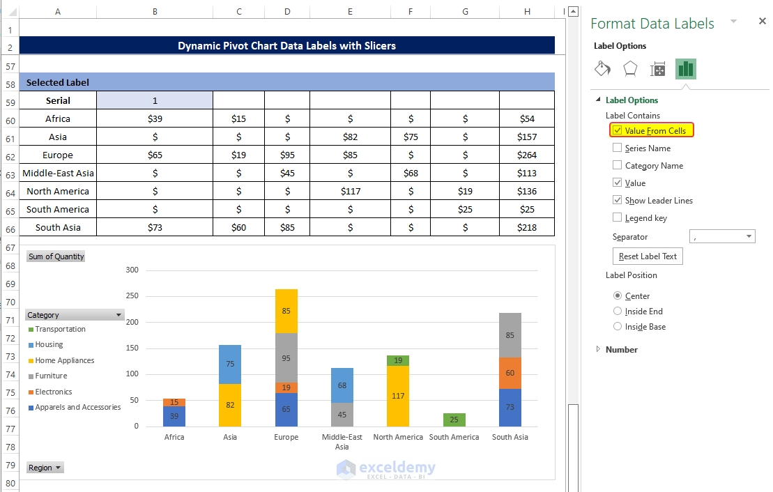The height and width of the screenshot is (492, 773).
Task: Click the scroll up arrow of the sheet
Action: pos(573,11)
